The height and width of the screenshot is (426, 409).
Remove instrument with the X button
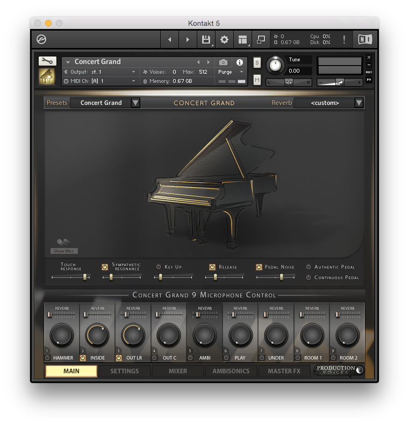(x=369, y=58)
